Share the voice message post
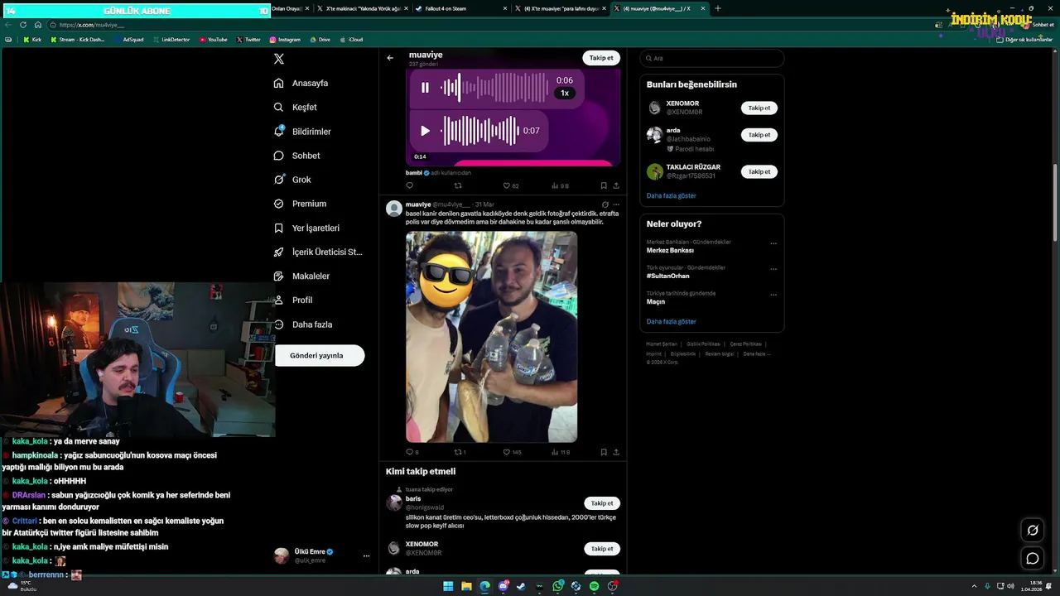Screen dimensions: 1060x596 click(x=616, y=186)
